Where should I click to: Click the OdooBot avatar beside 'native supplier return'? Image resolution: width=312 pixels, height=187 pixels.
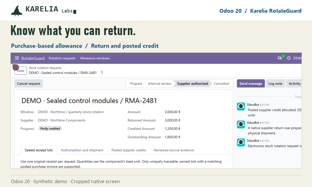241,124
